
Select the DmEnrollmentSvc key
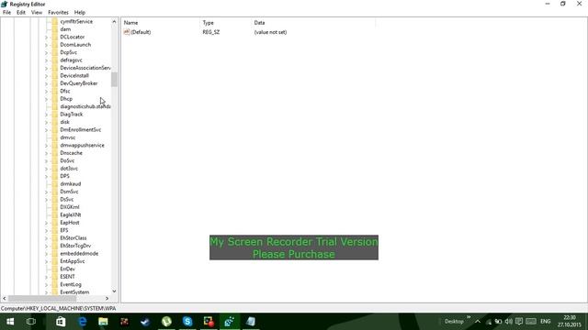80,130
